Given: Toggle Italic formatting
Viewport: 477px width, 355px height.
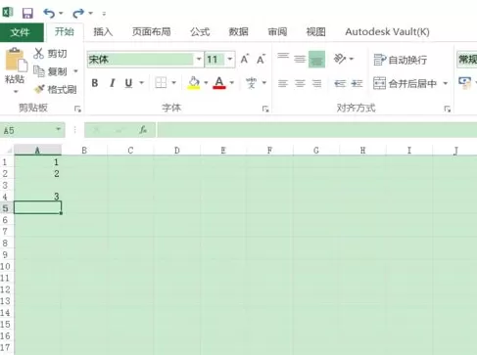Looking at the screenshot, I should click(x=112, y=83).
